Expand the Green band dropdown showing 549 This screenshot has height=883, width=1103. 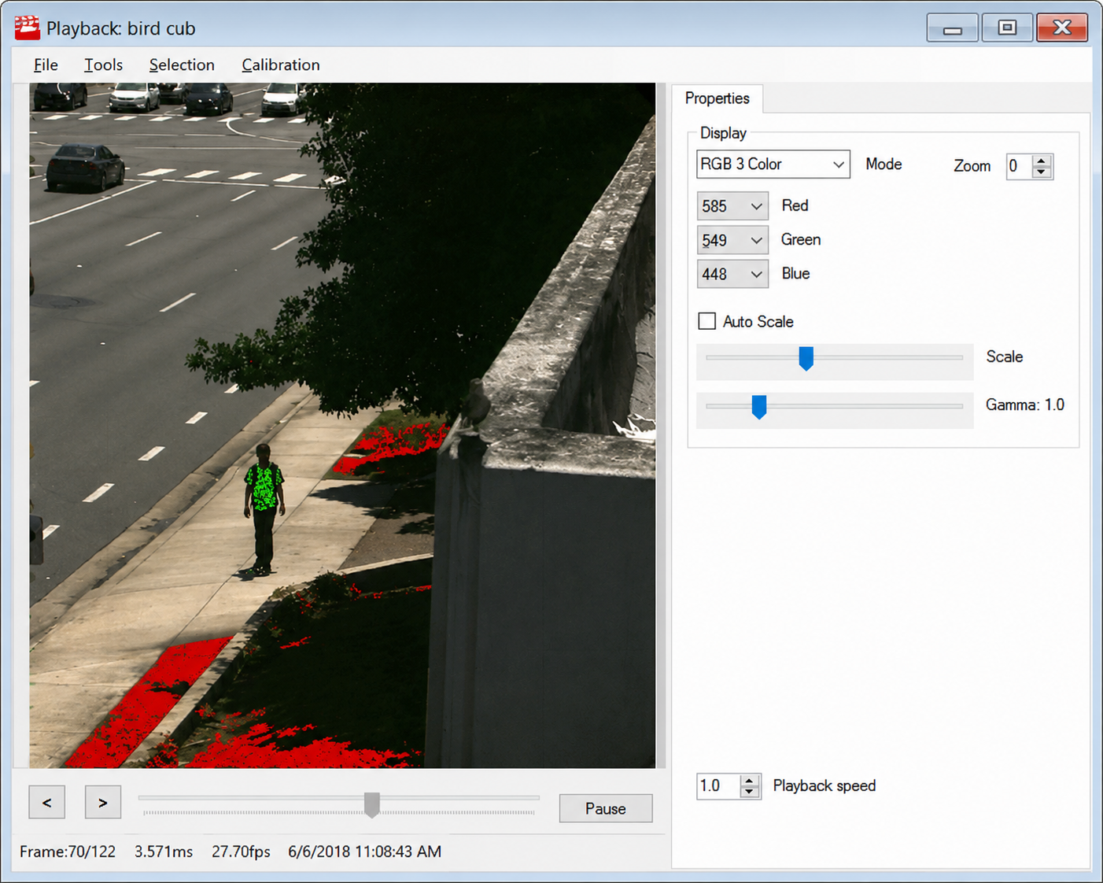[732, 240]
